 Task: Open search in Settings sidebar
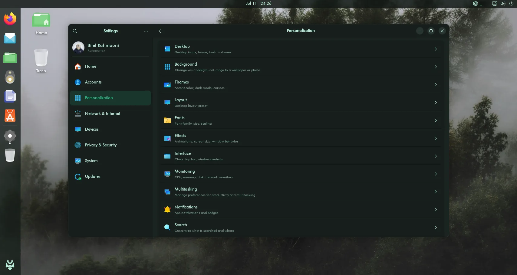pyautogui.click(x=75, y=31)
